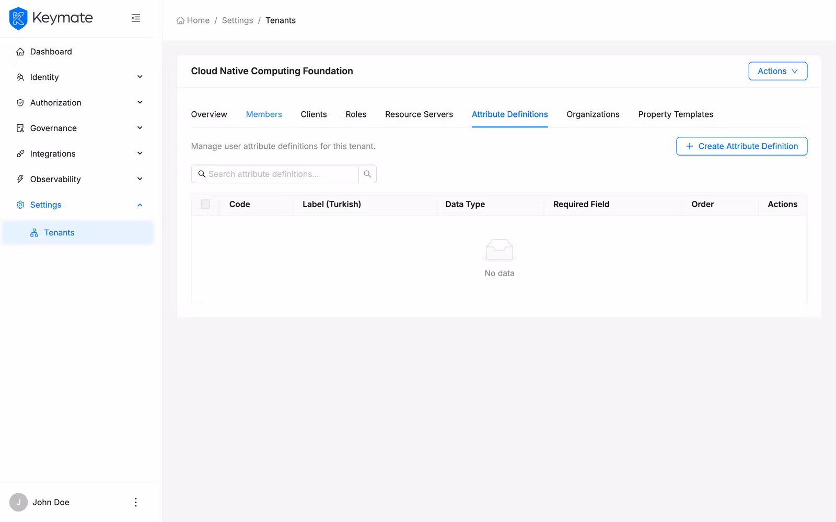Click the Keymate logo icon

tap(18, 18)
